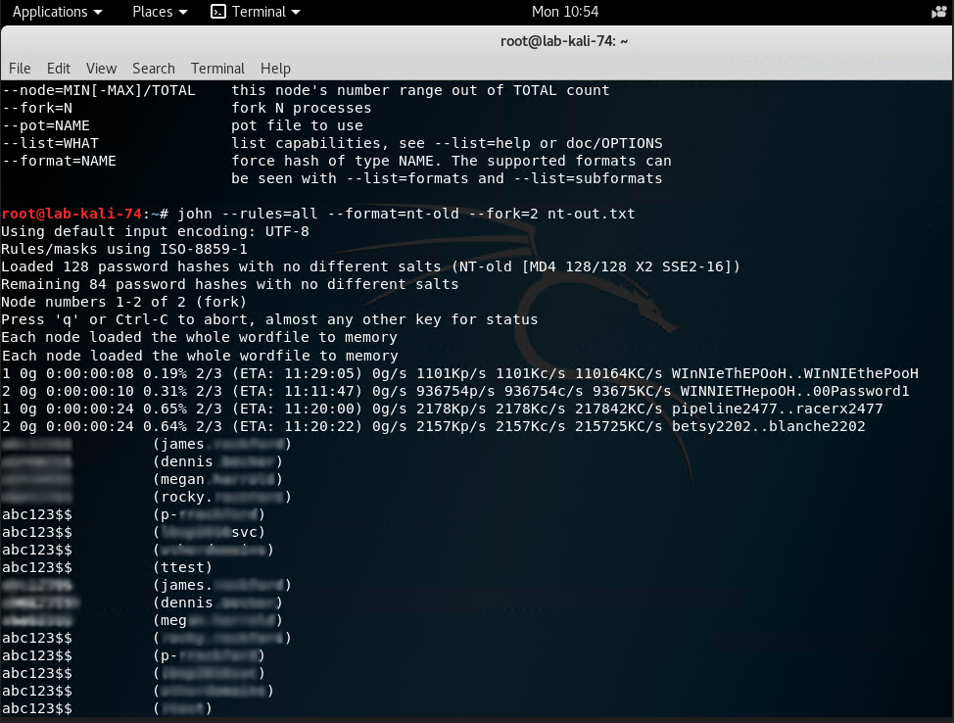Image resolution: width=954 pixels, height=723 pixels.
Task: Click status text 'WInNIeThEPOoH..WInNIEthePooH'
Action: pyautogui.click(x=794, y=373)
